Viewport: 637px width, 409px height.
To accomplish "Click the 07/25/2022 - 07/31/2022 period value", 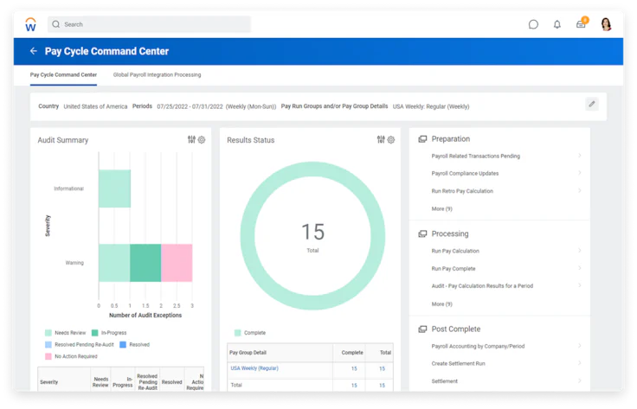I will pyautogui.click(x=190, y=106).
